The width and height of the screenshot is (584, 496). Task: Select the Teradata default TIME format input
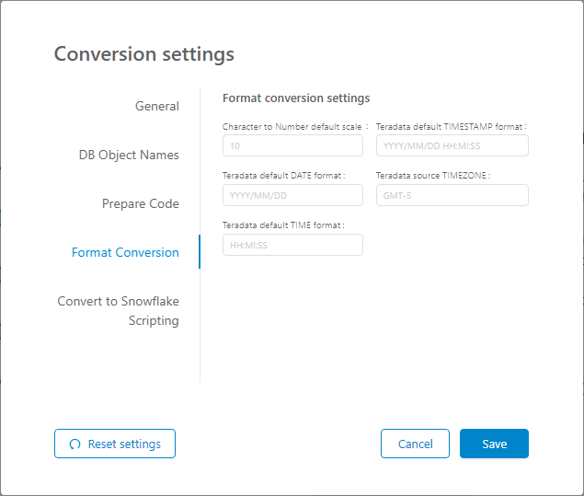[x=292, y=245]
